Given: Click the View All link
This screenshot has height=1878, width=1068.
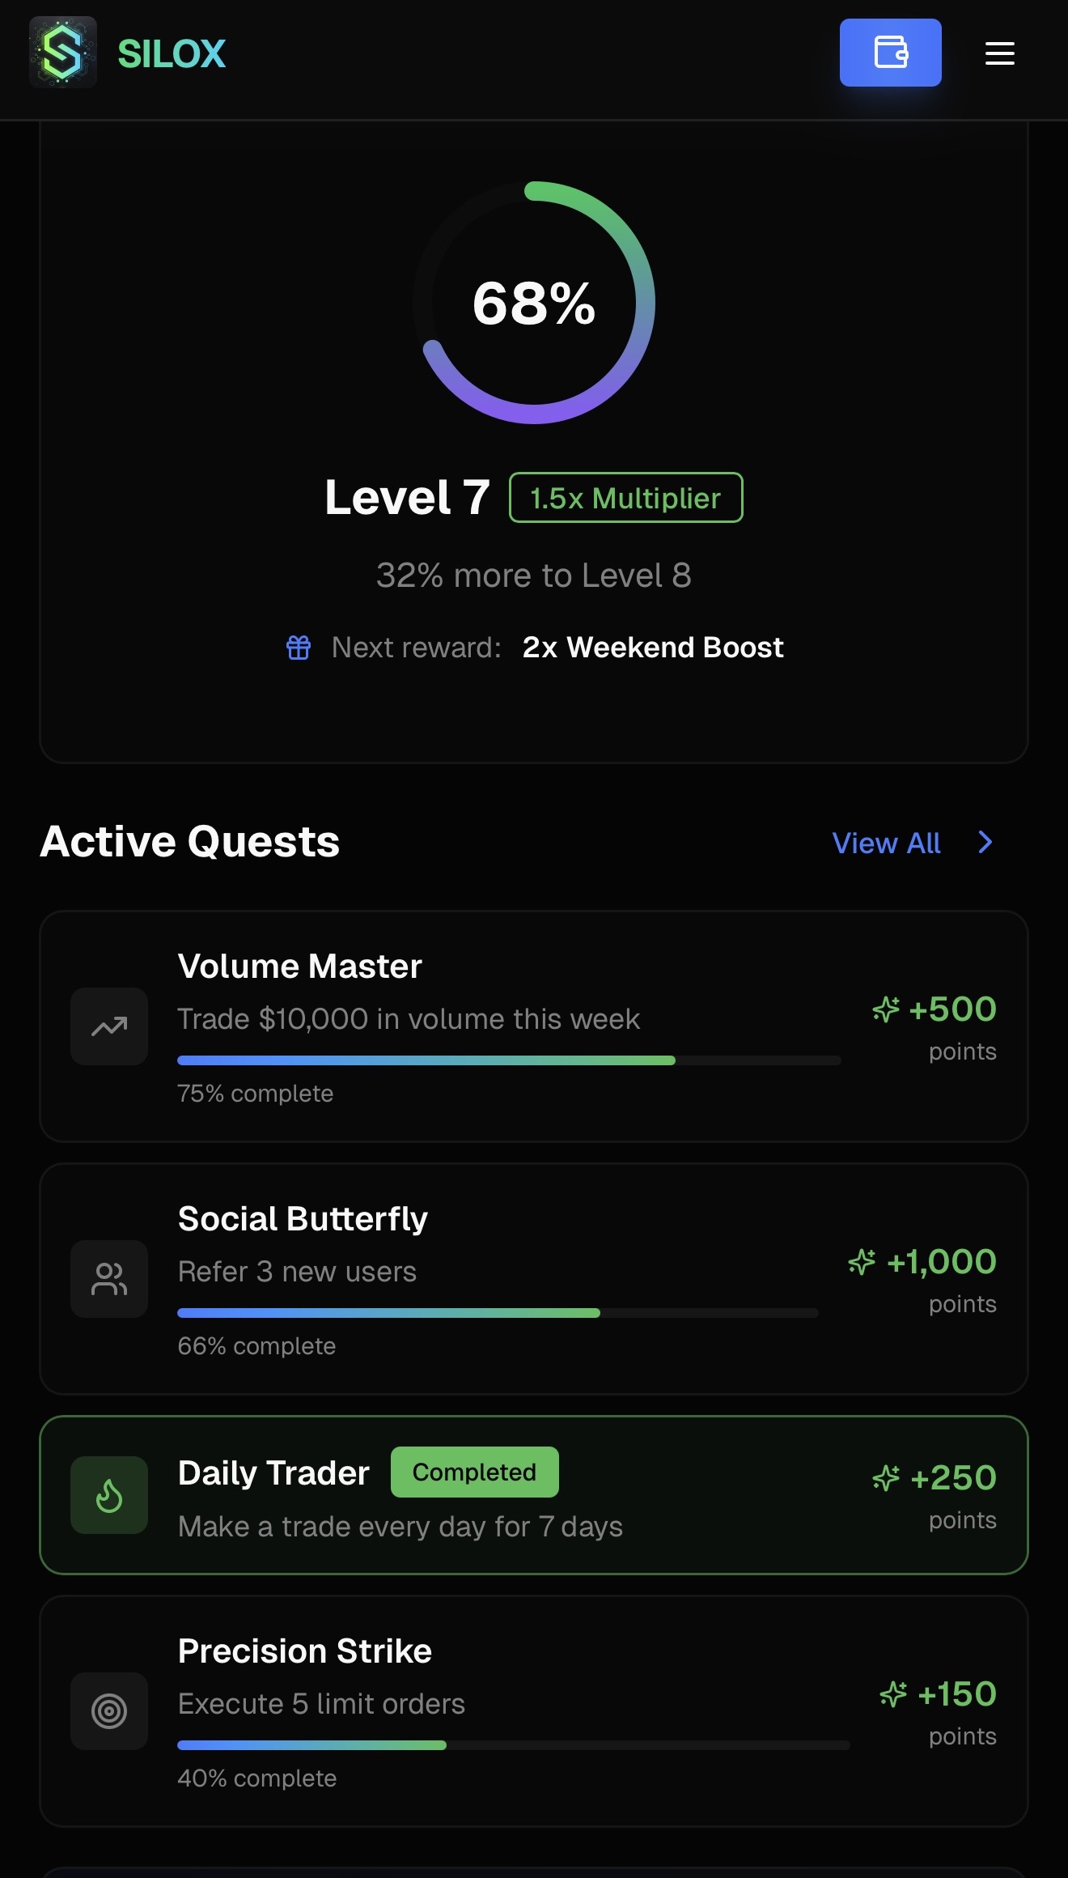Looking at the screenshot, I should coord(886,843).
